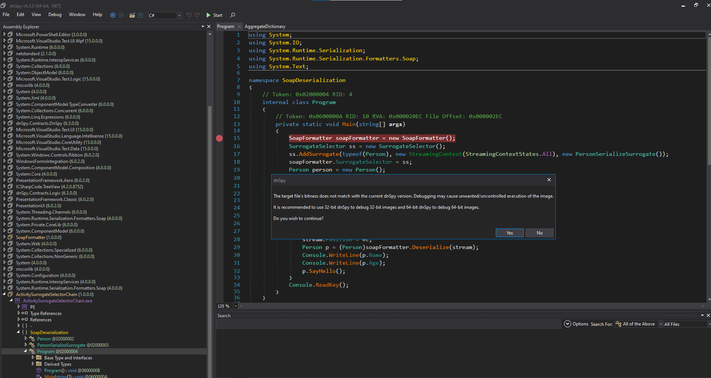
Task: Click the Undo toolbar icon
Action: tap(189, 15)
